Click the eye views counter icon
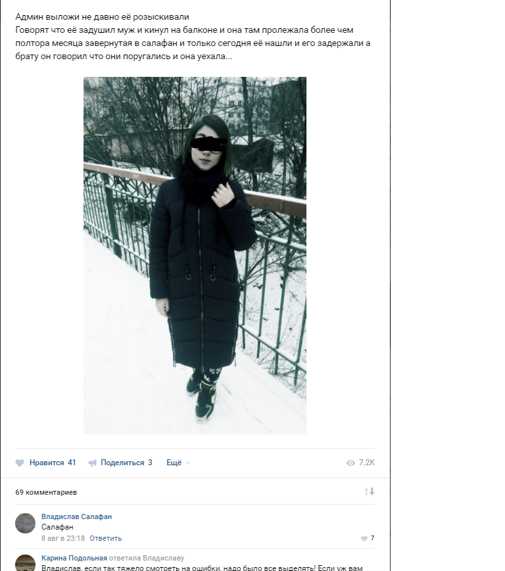505x571 pixels. coord(350,463)
